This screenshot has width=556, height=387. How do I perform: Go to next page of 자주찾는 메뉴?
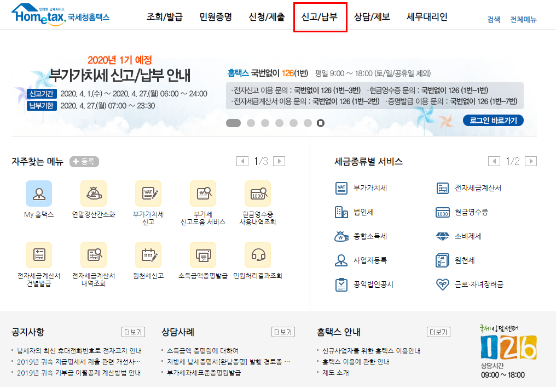pyautogui.click(x=279, y=161)
